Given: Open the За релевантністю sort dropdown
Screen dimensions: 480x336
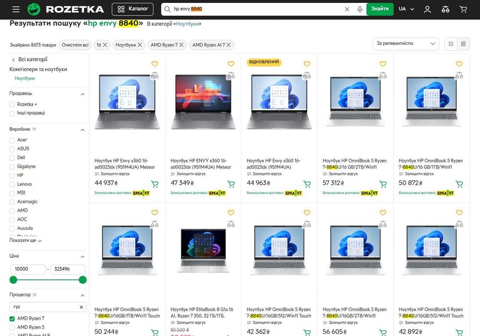Looking at the screenshot, I should click(x=406, y=44).
